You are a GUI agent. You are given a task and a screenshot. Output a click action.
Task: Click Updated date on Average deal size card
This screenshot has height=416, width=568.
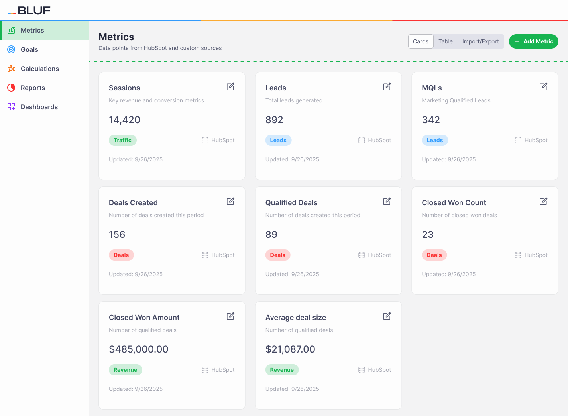(292, 389)
